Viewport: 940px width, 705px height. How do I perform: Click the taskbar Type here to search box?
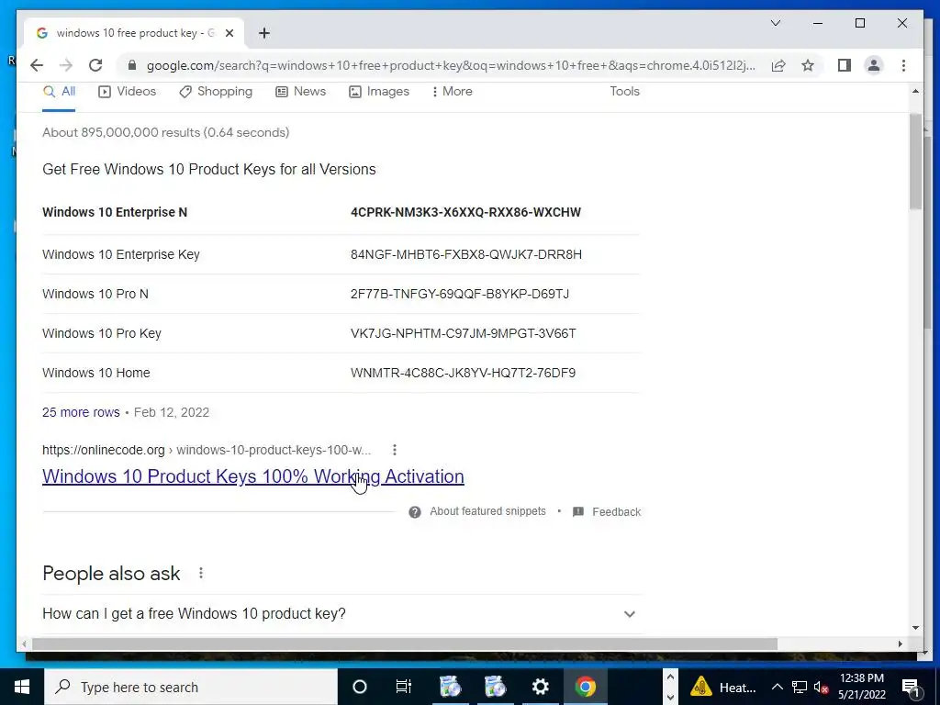(x=191, y=687)
